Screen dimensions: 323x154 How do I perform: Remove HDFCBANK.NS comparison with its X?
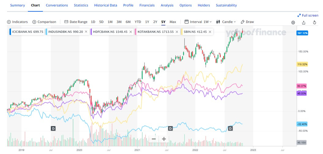(x=131, y=32)
